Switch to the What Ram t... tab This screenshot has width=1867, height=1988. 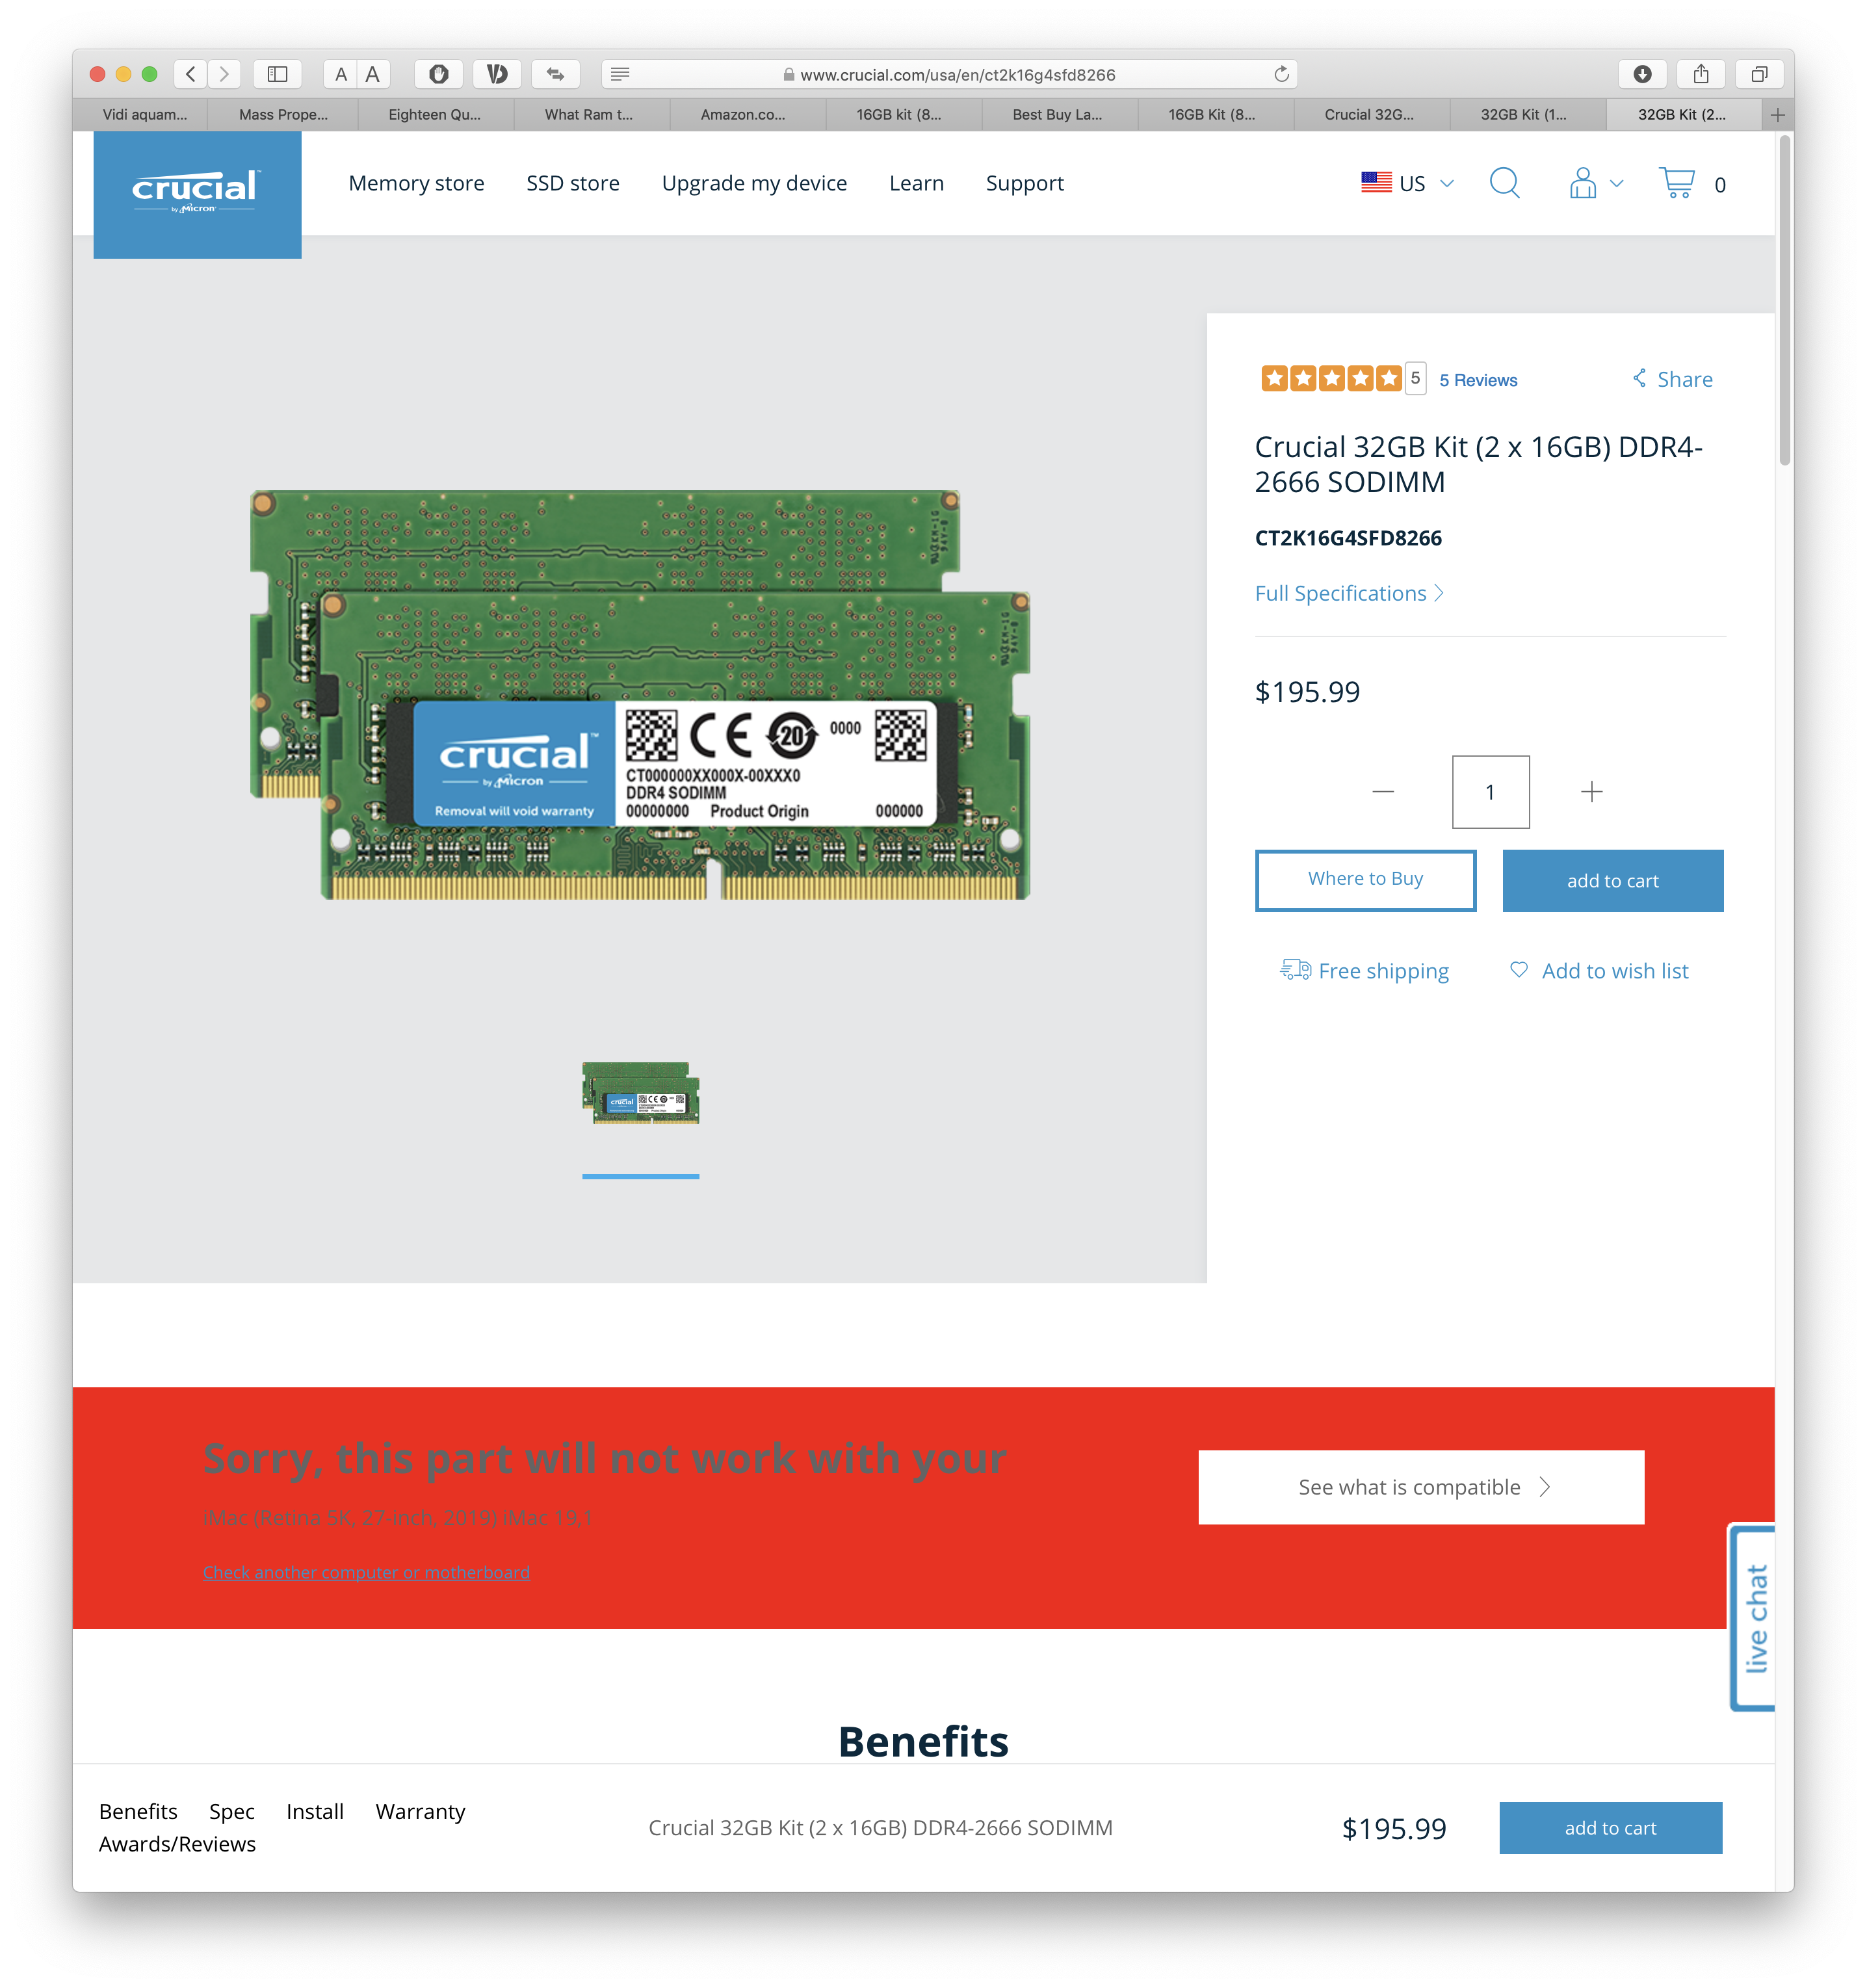591,115
